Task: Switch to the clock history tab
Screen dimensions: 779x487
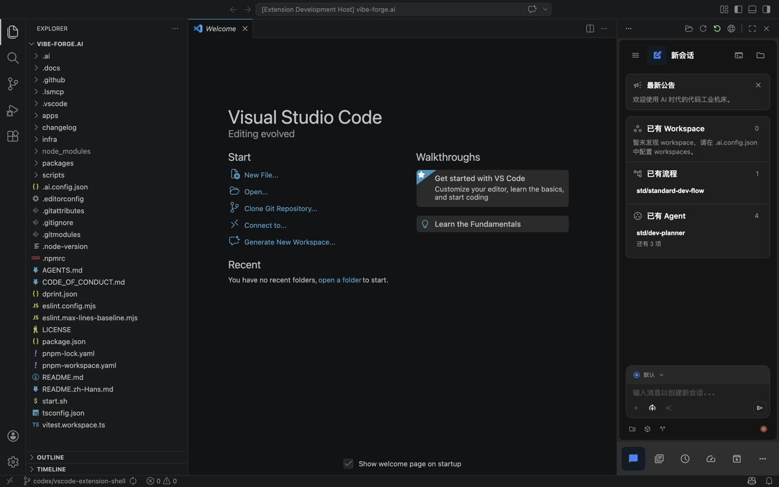Action: [x=685, y=459]
